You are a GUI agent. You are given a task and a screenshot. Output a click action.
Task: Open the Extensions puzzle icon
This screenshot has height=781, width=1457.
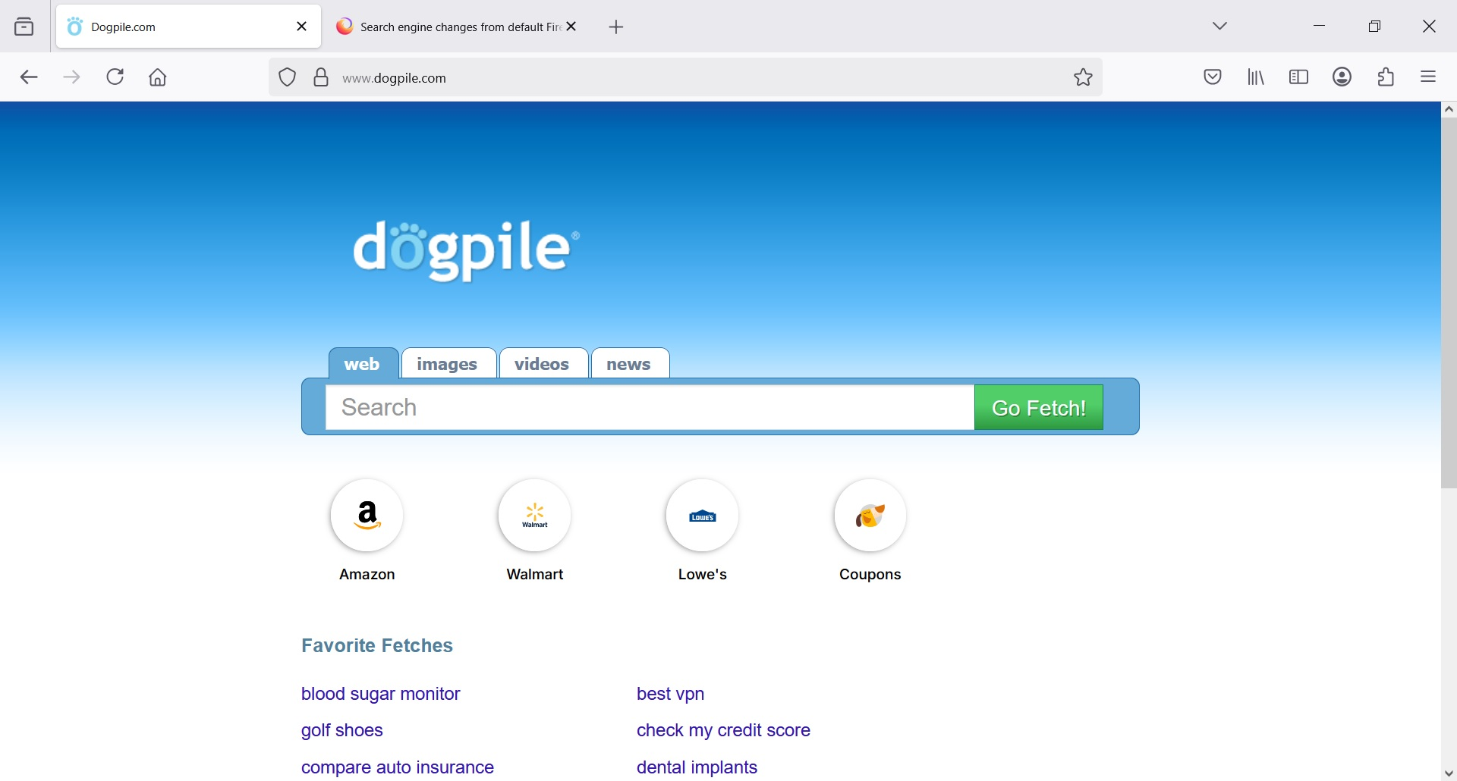point(1386,77)
